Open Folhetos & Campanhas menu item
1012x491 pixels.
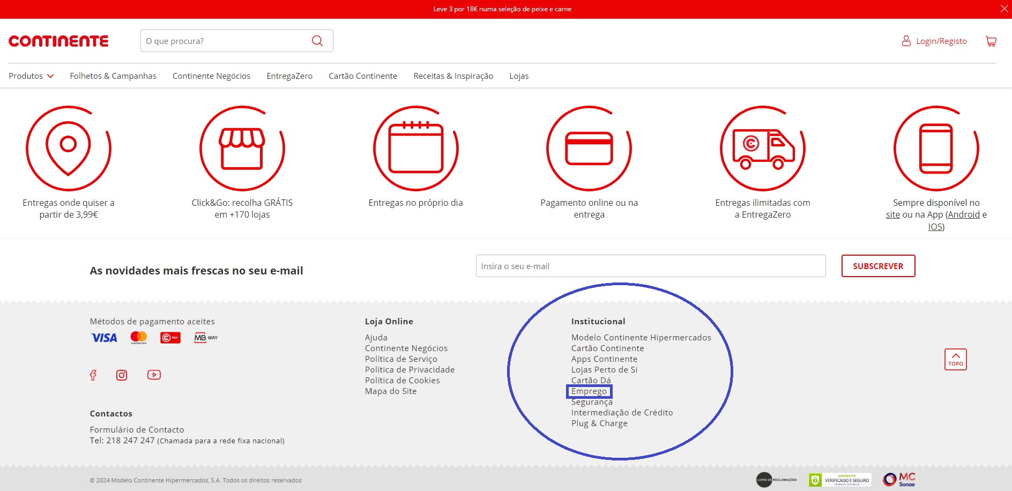coord(113,76)
